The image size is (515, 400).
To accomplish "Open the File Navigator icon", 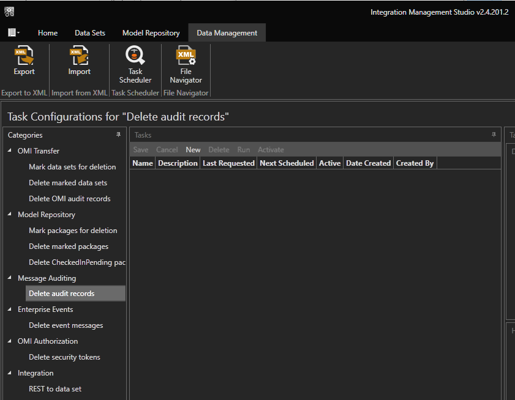I will [x=186, y=55].
